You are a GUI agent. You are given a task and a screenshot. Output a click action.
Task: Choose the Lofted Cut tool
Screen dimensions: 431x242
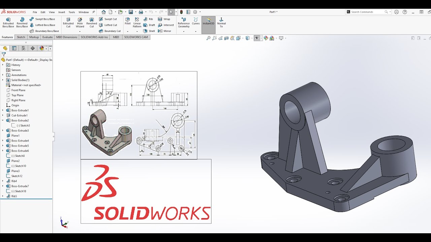click(x=108, y=25)
